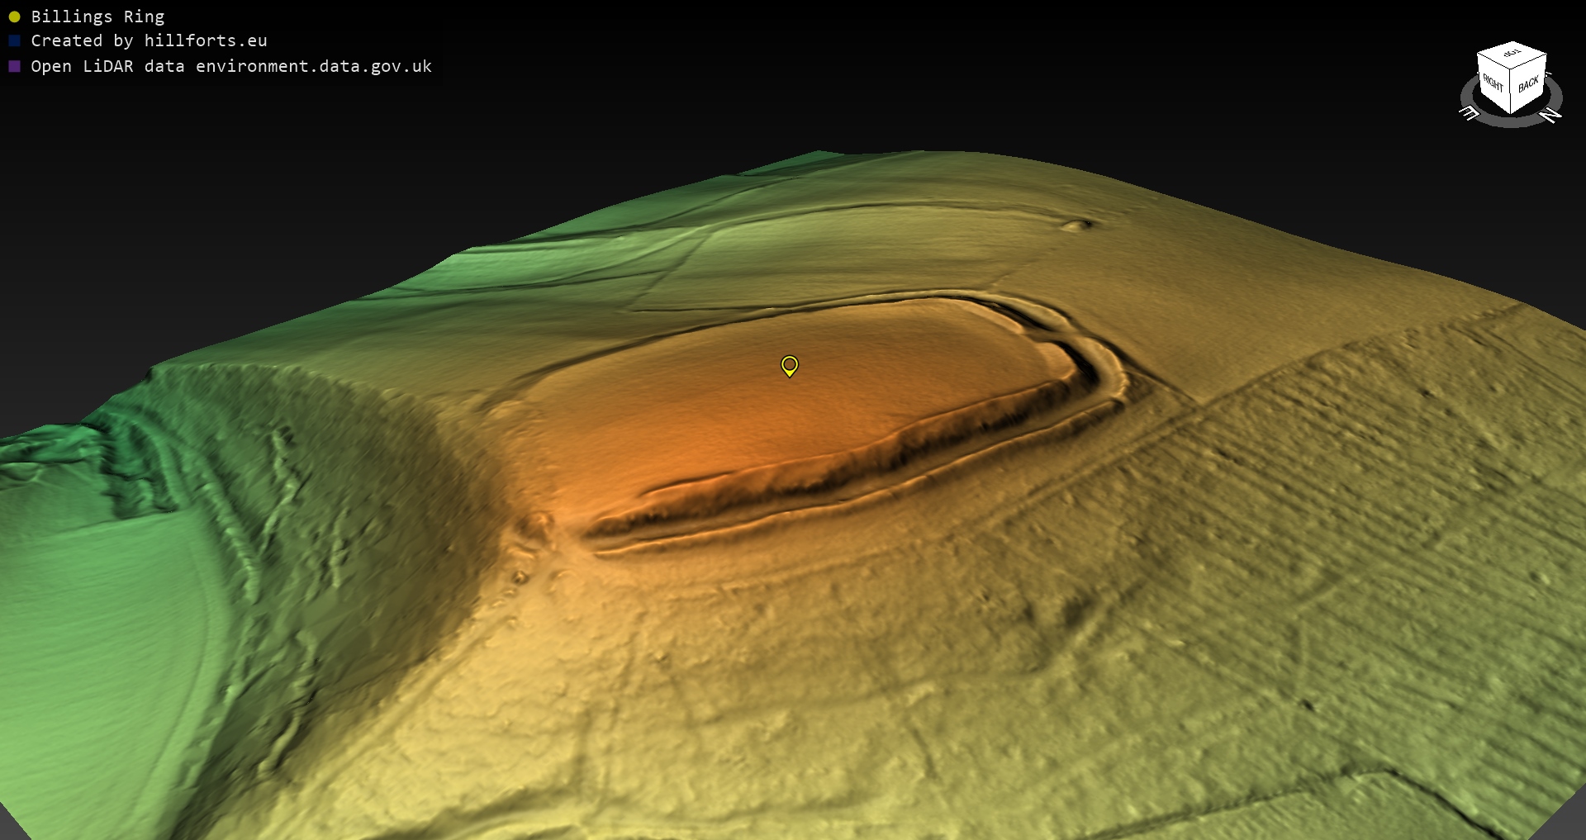Image resolution: width=1586 pixels, height=840 pixels.
Task: Click the Billings Ring title label
Action: click(x=97, y=17)
